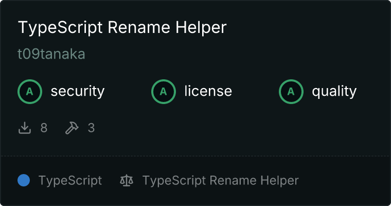Click the license grade A badge

tap(164, 92)
